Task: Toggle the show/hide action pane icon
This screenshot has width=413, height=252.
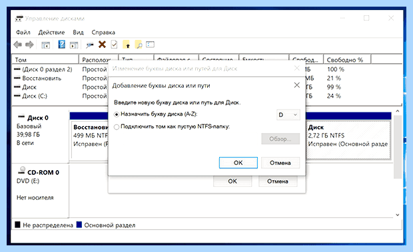Action: click(x=74, y=45)
